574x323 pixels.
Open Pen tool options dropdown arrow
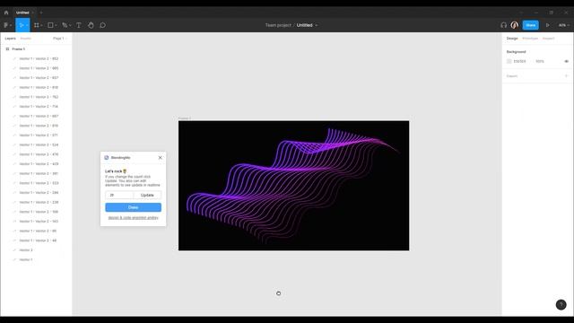70,25
